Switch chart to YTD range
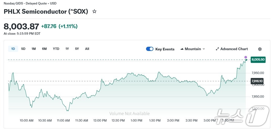The width and height of the screenshot is (273, 130). click(x=56, y=49)
